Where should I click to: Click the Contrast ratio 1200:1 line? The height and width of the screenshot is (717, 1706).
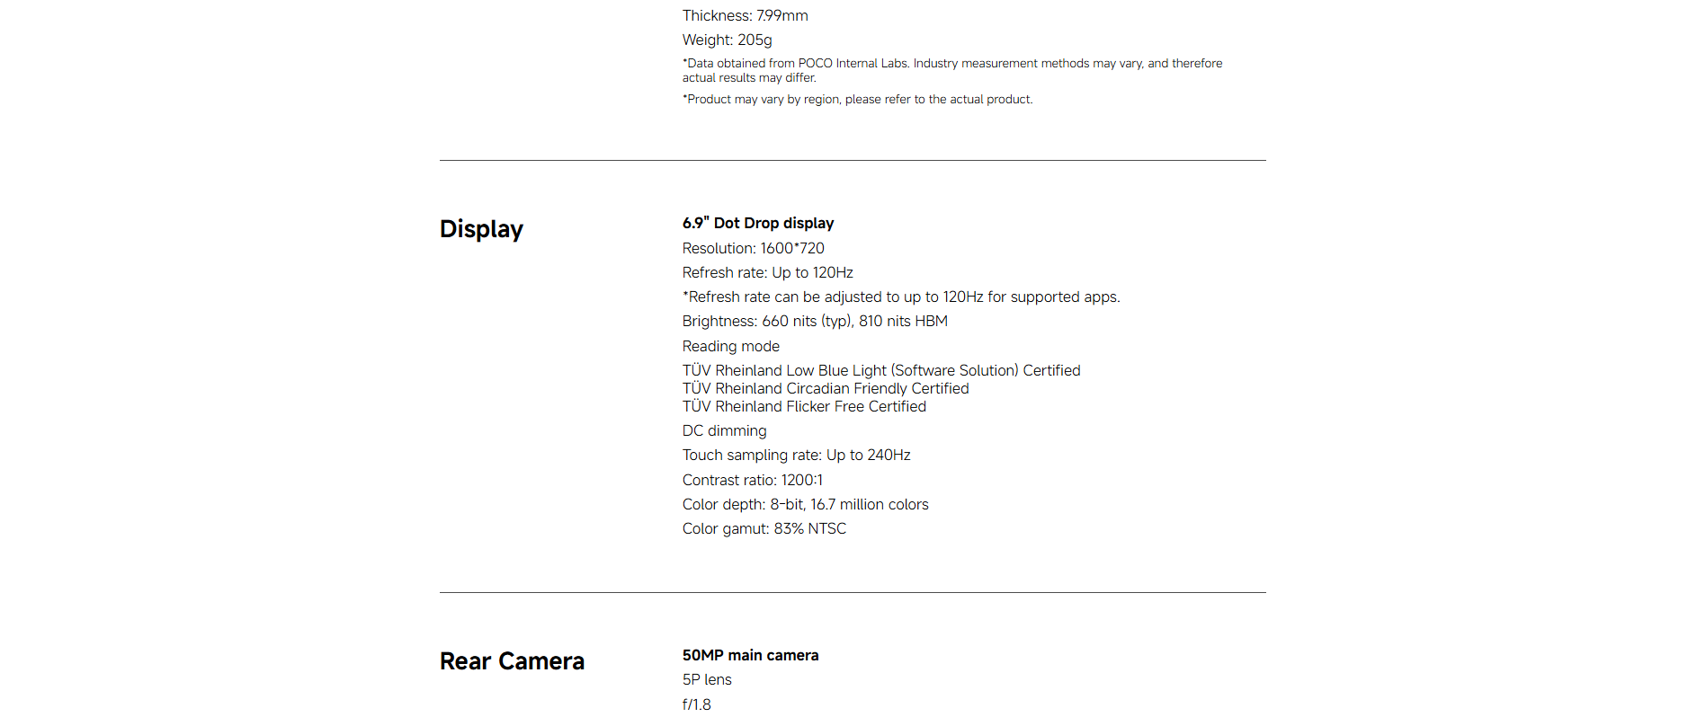click(x=752, y=480)
